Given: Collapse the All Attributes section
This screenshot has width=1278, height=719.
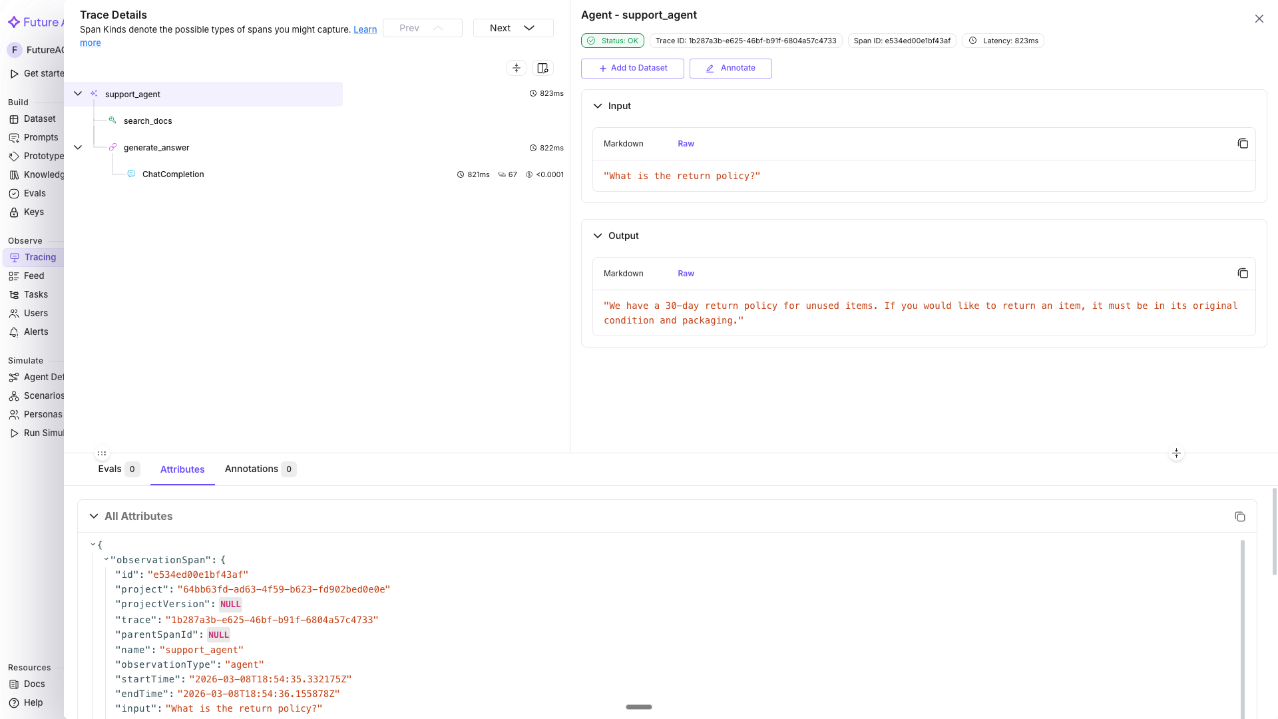Looking at the screenshot, I should tap(94, 516).
